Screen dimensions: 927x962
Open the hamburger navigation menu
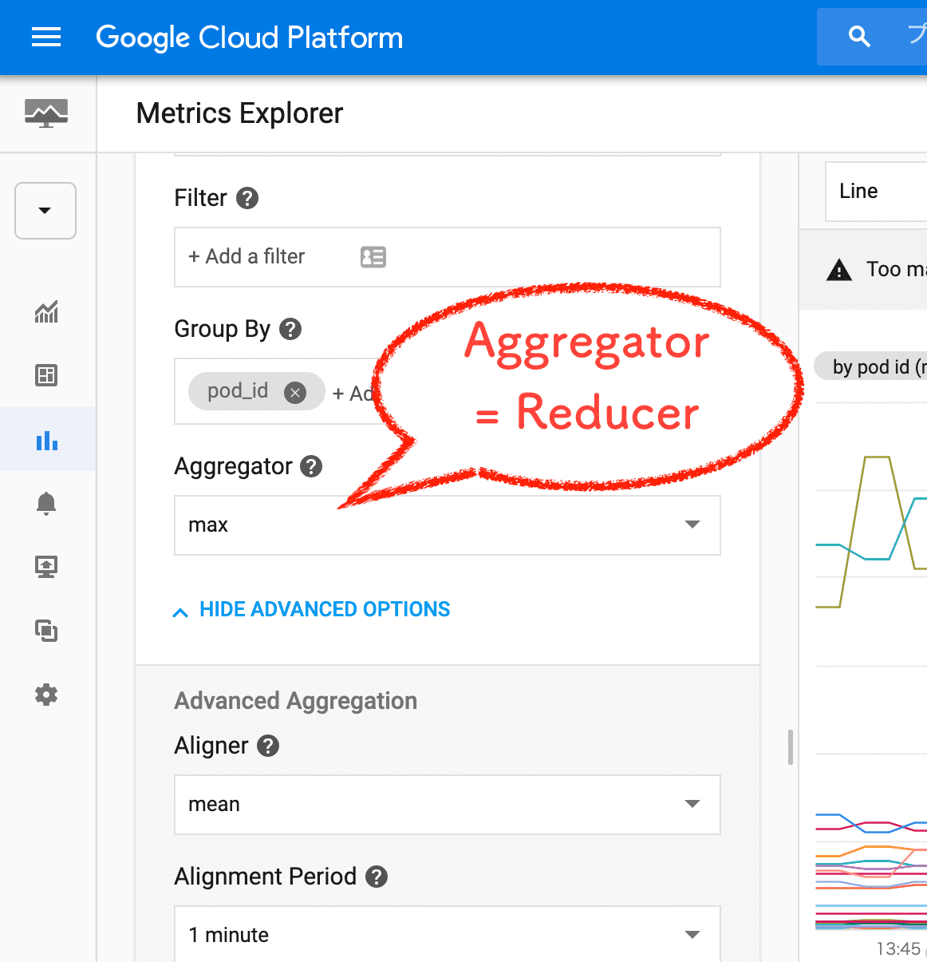(x=46, y=37)
